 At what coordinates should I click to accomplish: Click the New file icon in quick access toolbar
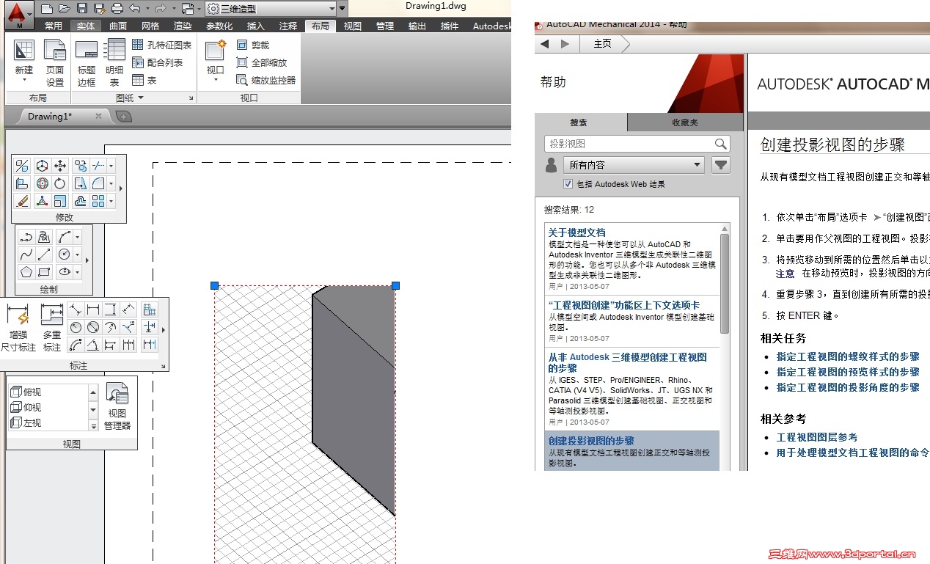pos(47,9)
